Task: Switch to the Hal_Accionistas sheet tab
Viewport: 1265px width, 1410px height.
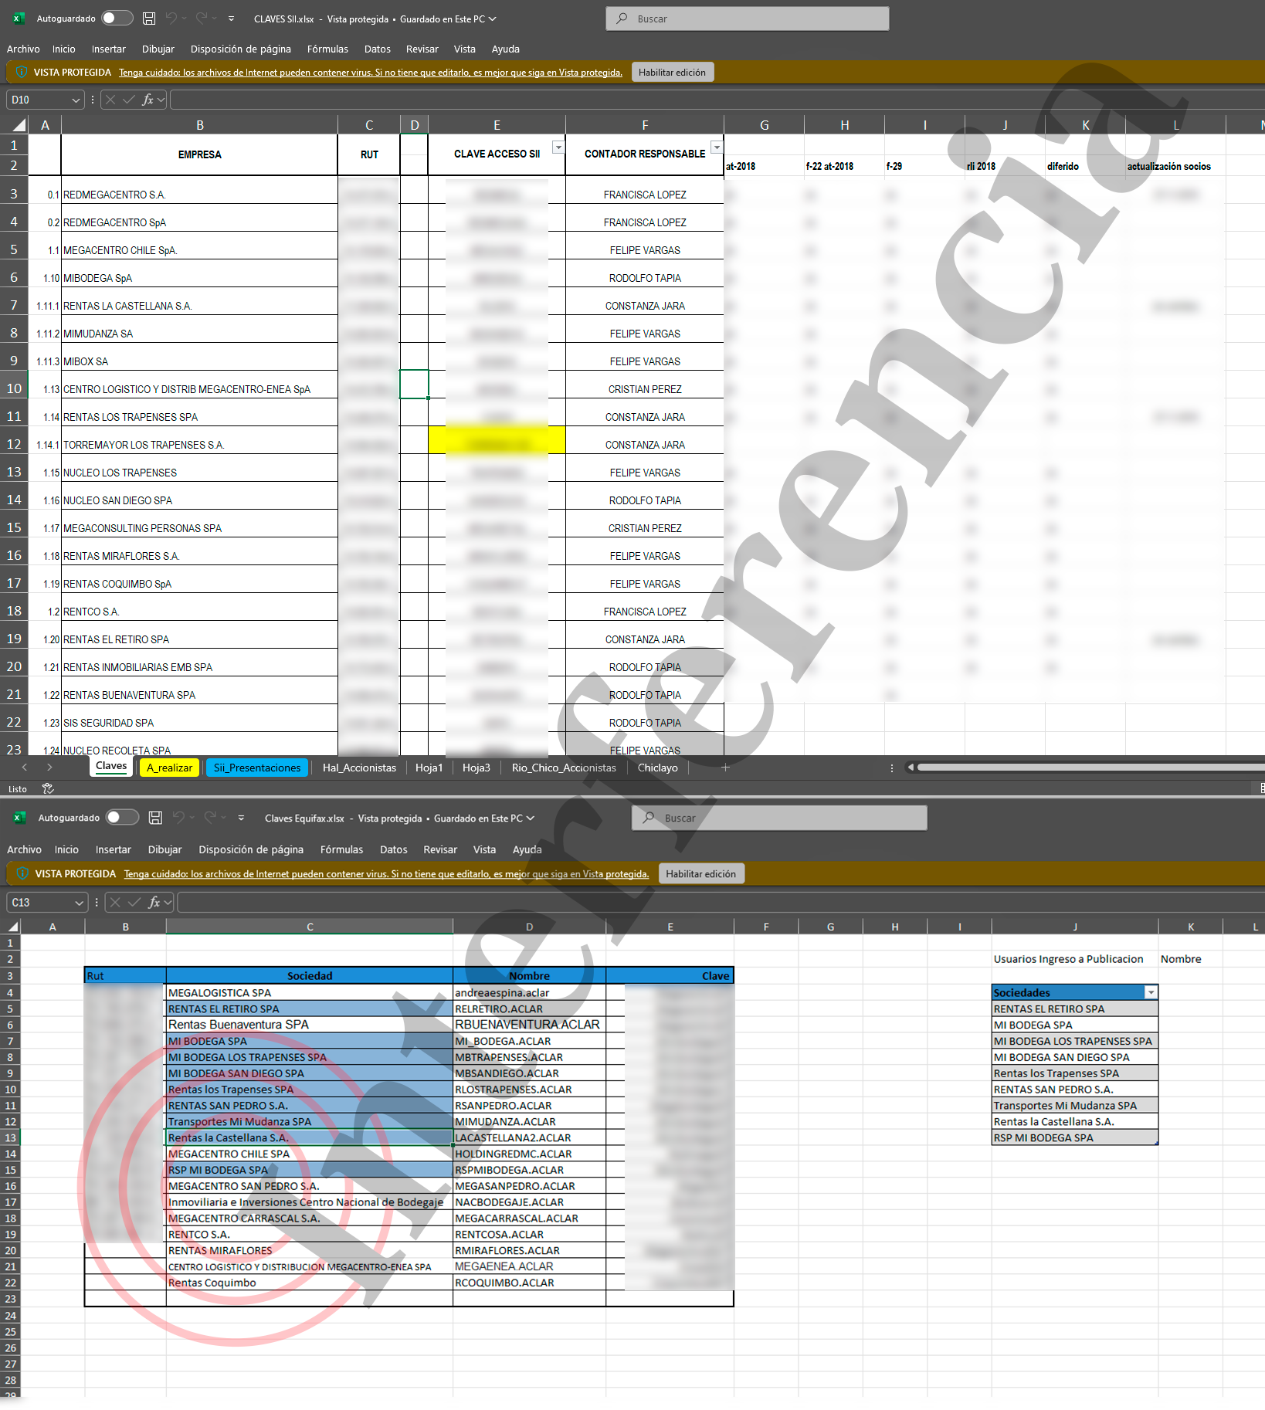Action: coord(359,768)
